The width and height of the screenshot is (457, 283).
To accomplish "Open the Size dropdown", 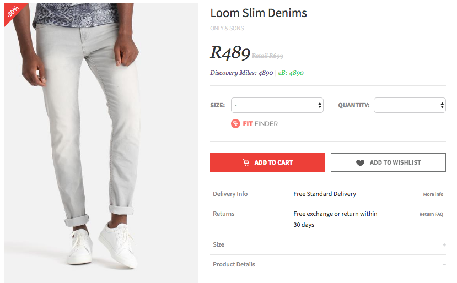I will (277, 105).
